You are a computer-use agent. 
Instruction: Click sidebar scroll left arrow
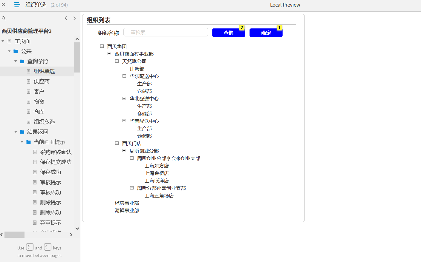[2, 235]
